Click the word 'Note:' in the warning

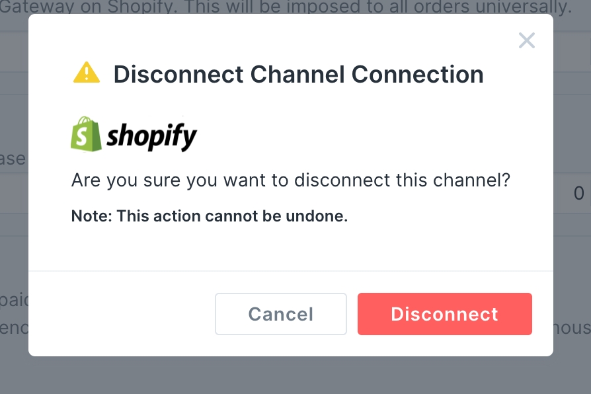click(91, 216)
